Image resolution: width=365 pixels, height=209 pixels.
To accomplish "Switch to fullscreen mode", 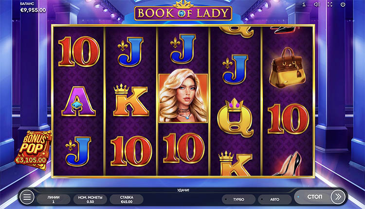I will (330, 4).
